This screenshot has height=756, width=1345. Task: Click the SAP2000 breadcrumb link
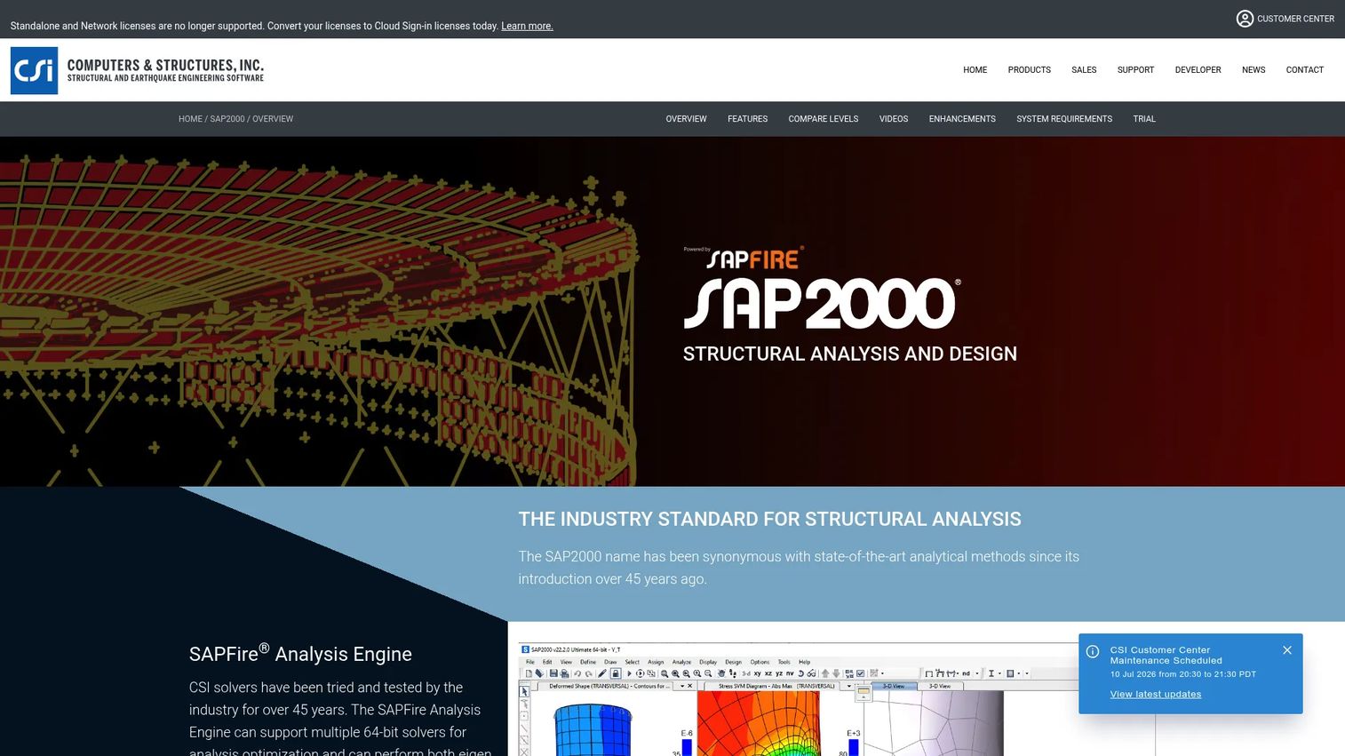(227, 119)
